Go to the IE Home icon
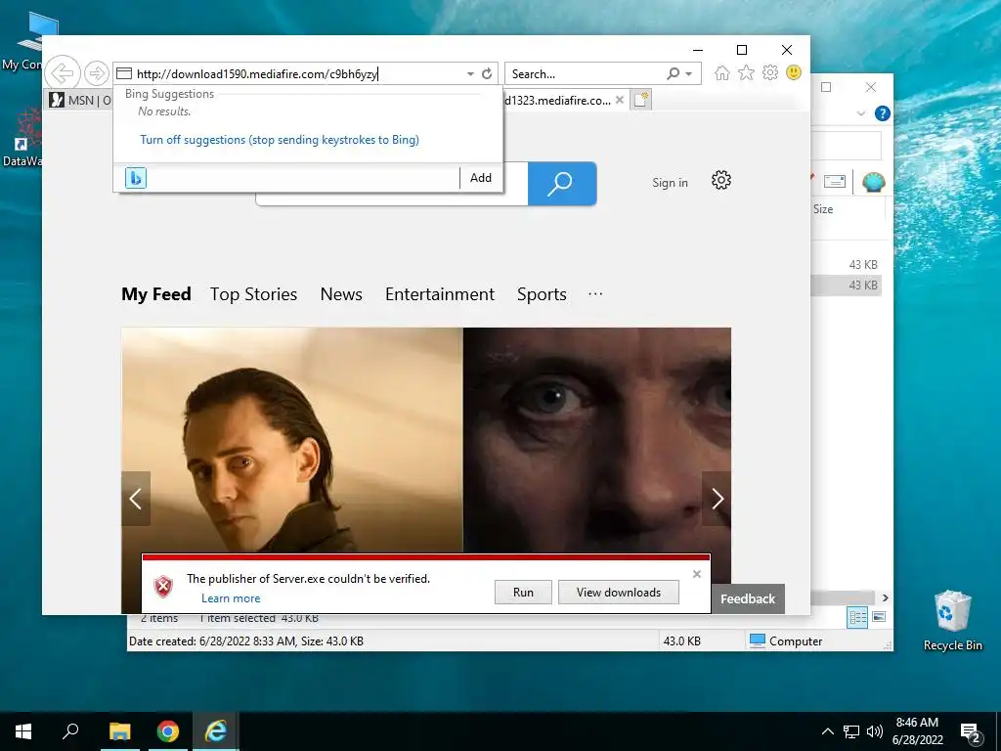Screen dimensions: 1001x751 tap(721, 72)
